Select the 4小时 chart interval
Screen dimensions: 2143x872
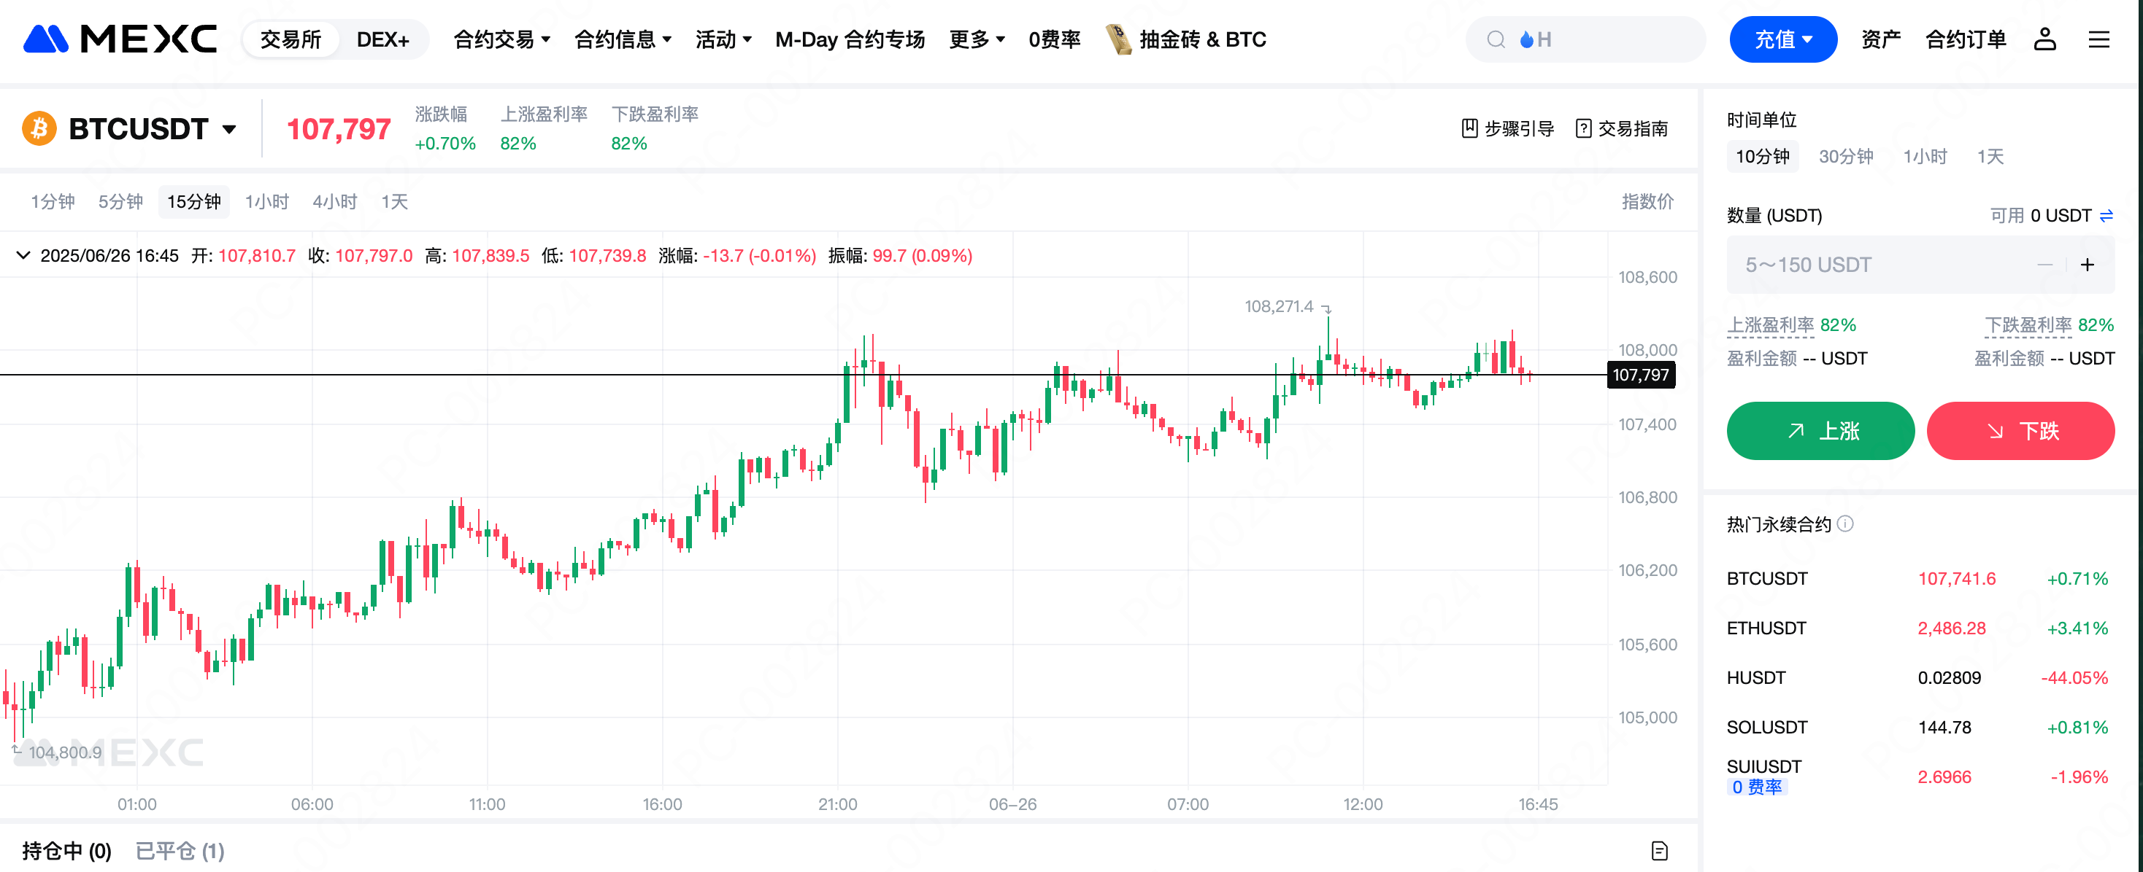(334, 201)
